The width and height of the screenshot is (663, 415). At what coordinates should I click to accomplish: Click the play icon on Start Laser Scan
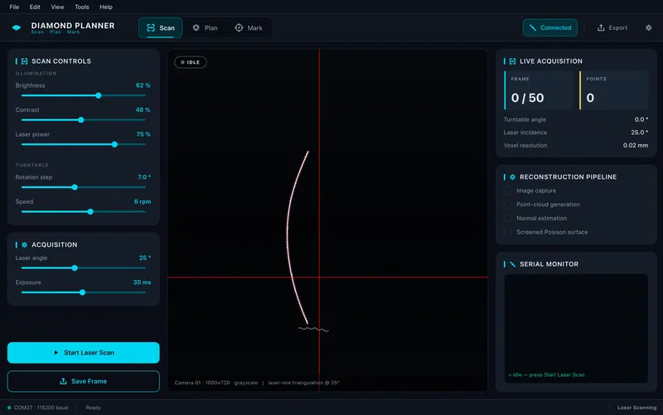pyautogui.click(x=56, y=352)
